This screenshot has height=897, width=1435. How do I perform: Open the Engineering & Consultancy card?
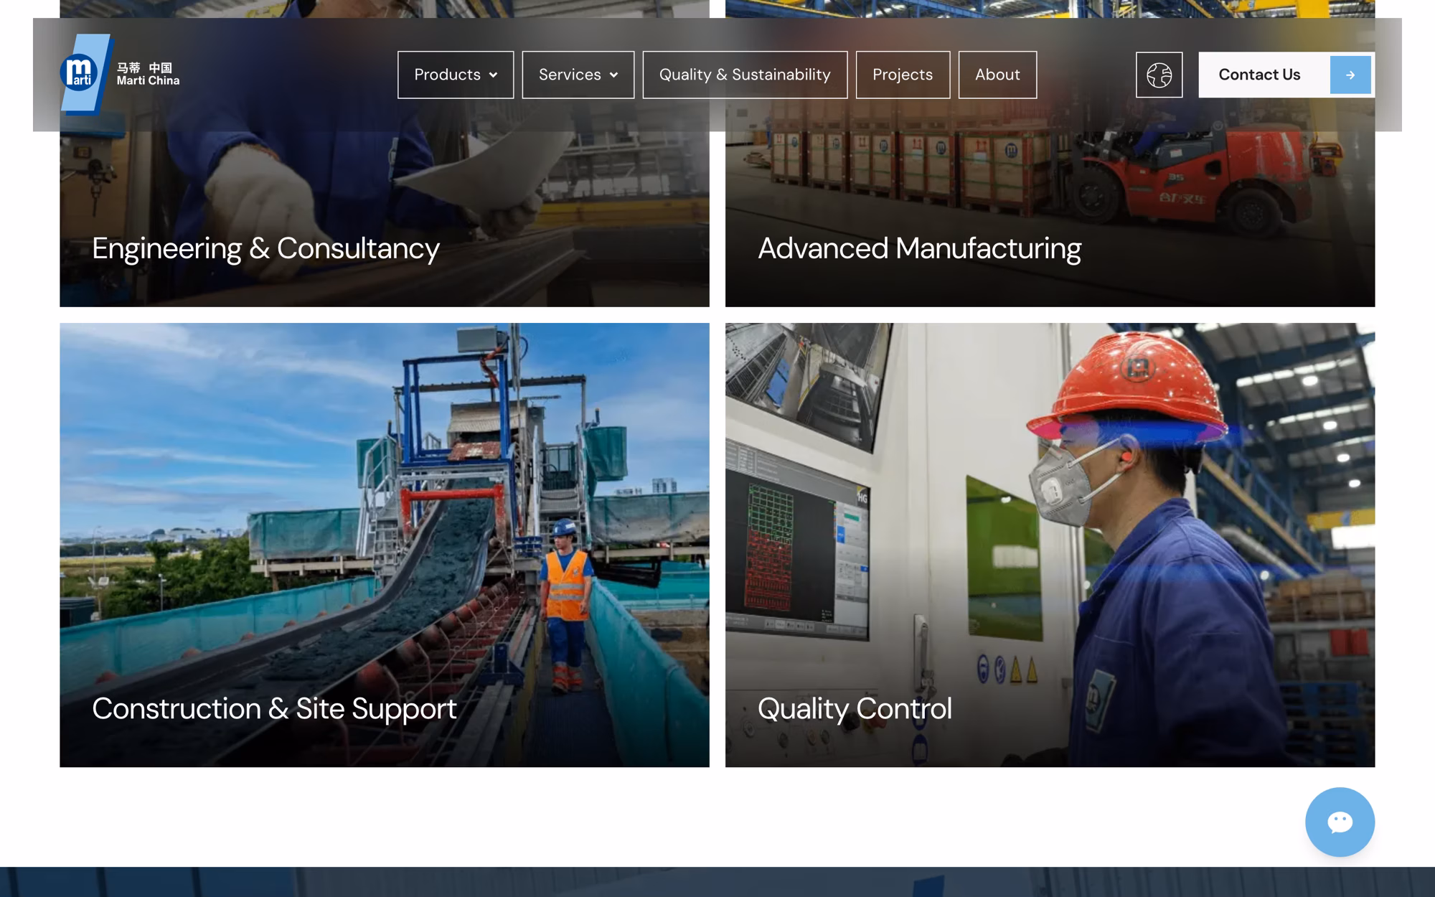click(x=385, y=215)
